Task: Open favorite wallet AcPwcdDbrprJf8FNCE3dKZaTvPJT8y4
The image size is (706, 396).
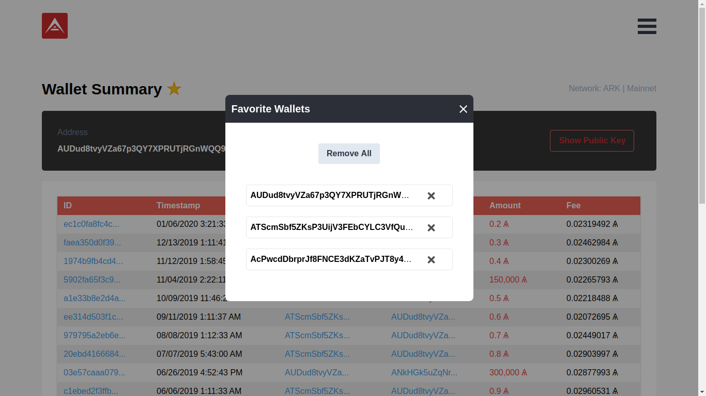Action: click(x=331, y=259)
